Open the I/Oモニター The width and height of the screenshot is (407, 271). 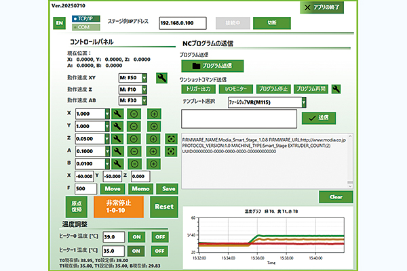[236, 89]
